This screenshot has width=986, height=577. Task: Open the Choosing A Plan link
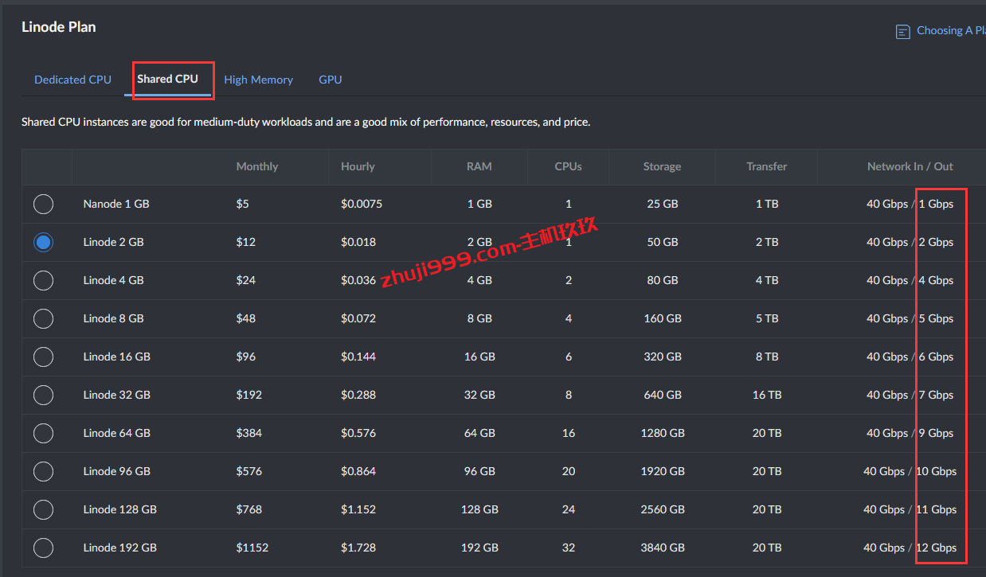pos(951,30)
